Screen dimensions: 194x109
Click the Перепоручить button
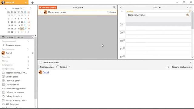[47, 67]
